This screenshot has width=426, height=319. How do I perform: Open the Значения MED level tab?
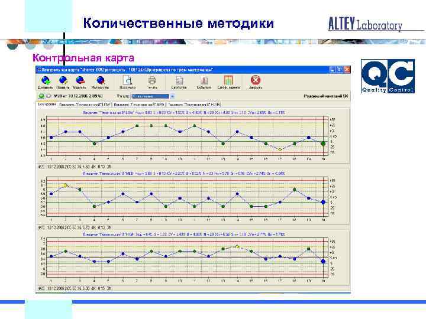coord(139,105)
